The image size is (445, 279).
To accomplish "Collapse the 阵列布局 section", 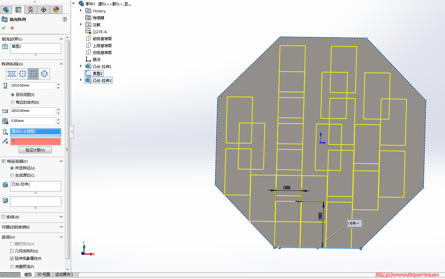I will coord(61,64).
